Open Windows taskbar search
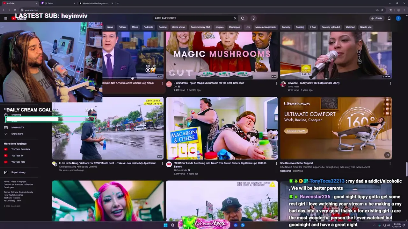This screenshot has width=408, height=229. [x=172, y=225]
